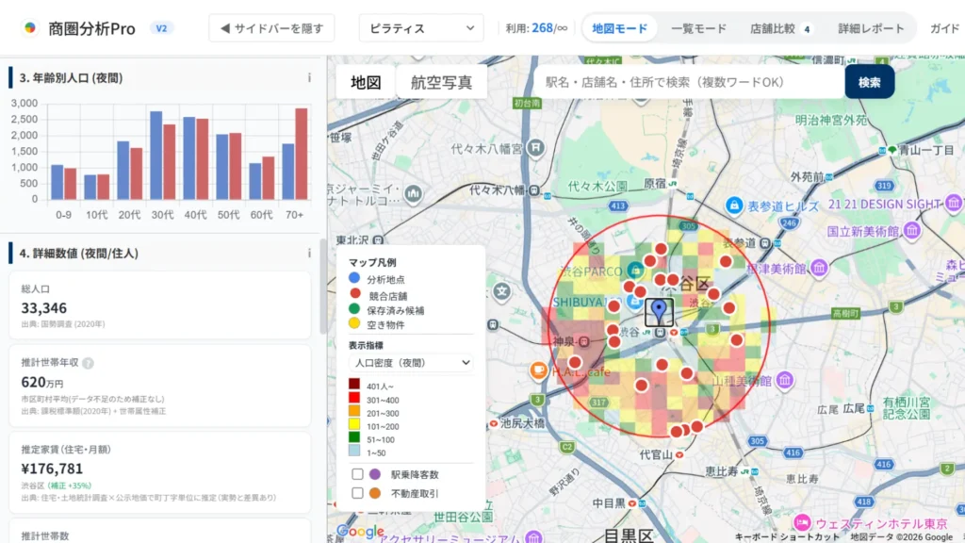Enable the 駅乗降客数 checkbox

pyautogui.click(x=357, y=474)
